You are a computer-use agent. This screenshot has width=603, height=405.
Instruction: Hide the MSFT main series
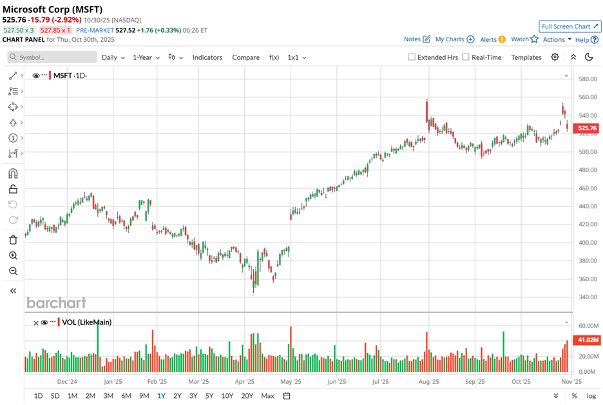pos(36,75)
